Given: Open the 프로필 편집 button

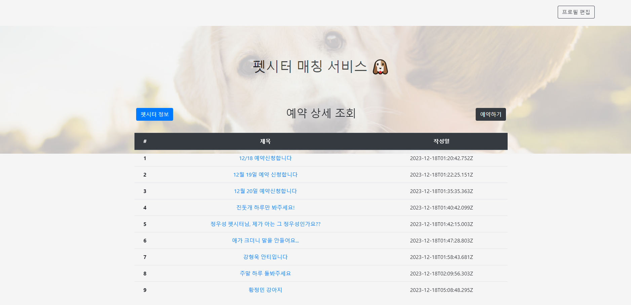Looking at the screenshot, I should [576, 12].
